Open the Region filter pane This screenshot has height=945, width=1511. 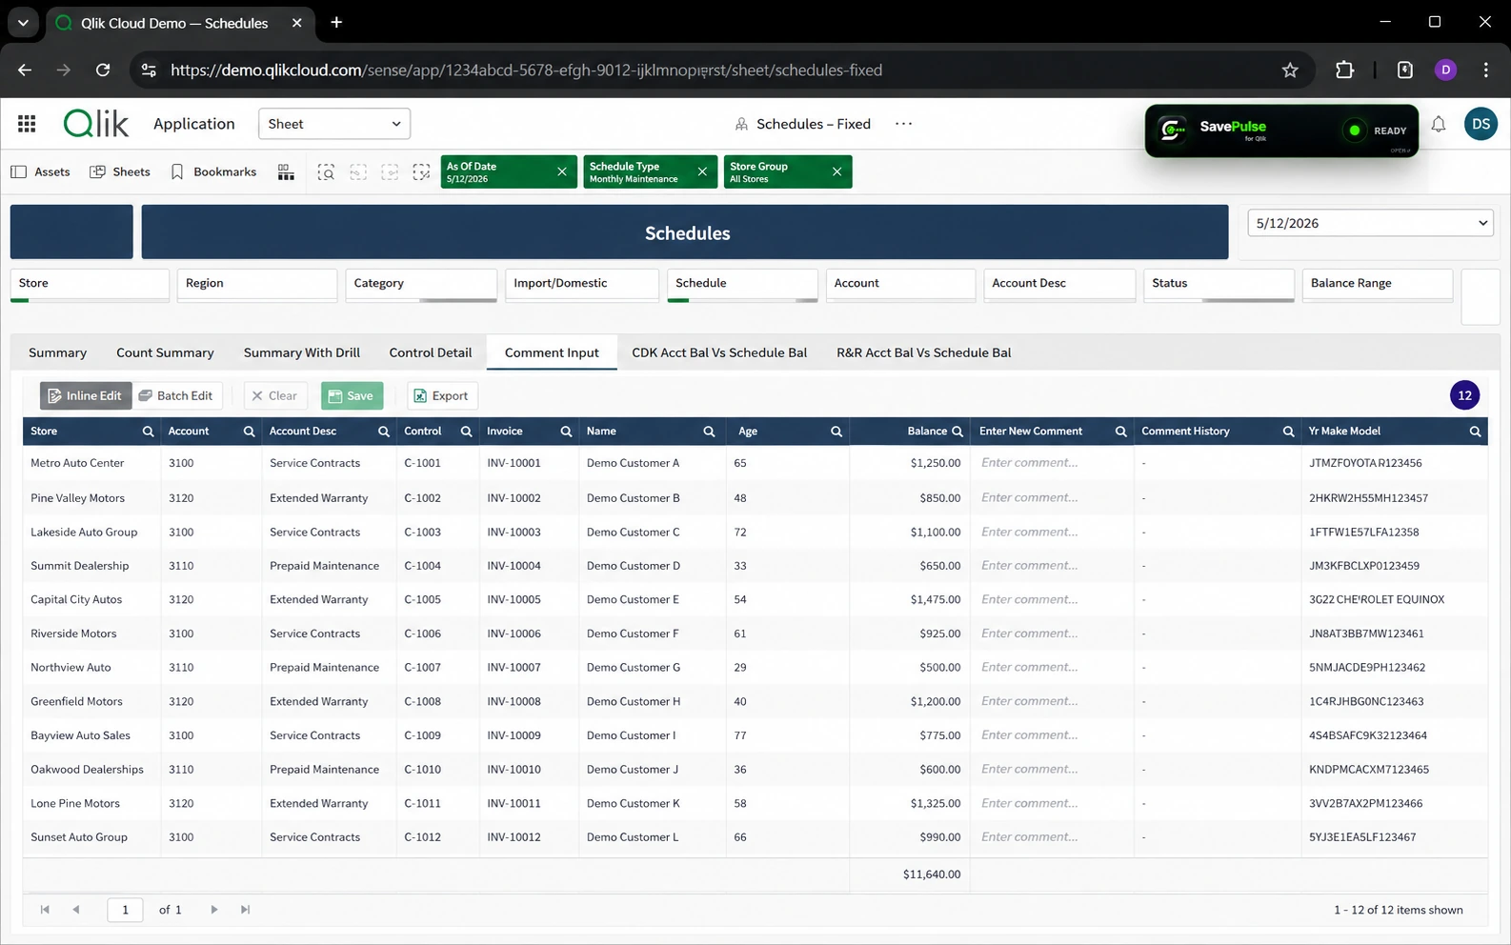point(257,285)
